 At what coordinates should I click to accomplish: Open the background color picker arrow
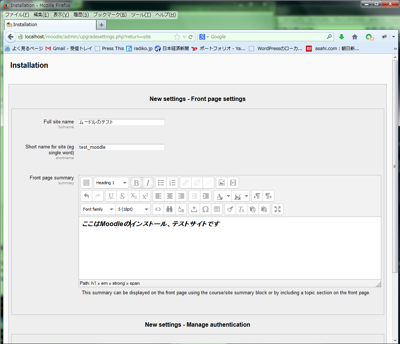pyautogui.click(x=246, y=196)
